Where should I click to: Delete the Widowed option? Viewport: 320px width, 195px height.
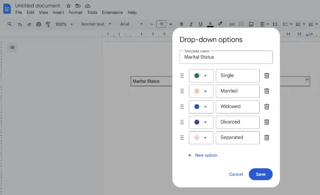point(267,107)
